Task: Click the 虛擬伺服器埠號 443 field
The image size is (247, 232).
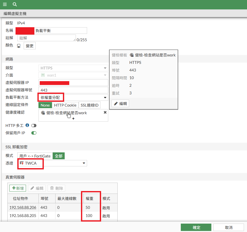Action: pos(73,90)
